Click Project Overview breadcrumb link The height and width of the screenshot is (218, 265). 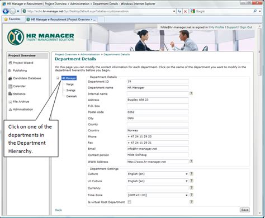point(65,54)
